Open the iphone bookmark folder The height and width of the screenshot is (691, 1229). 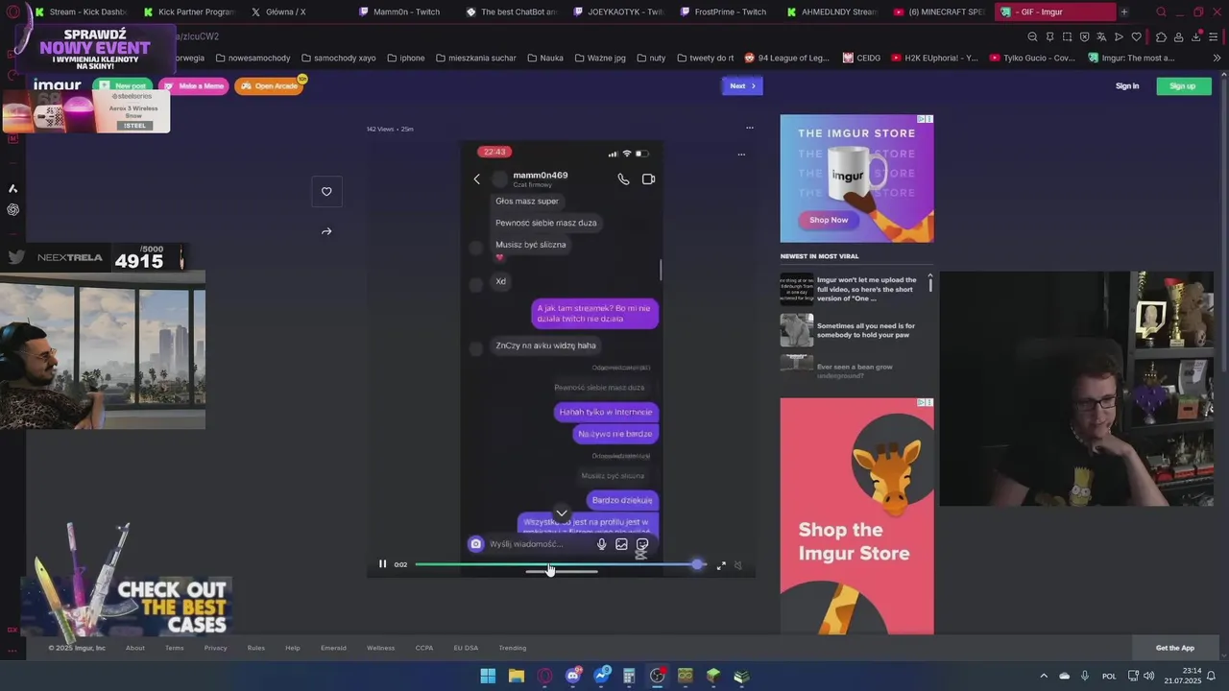point(406,58)
